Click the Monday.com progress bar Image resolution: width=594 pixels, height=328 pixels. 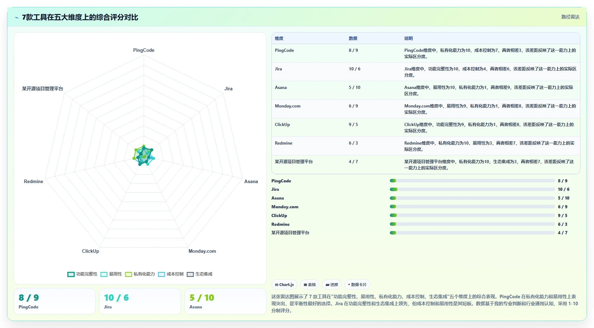(x=472, y=207)
